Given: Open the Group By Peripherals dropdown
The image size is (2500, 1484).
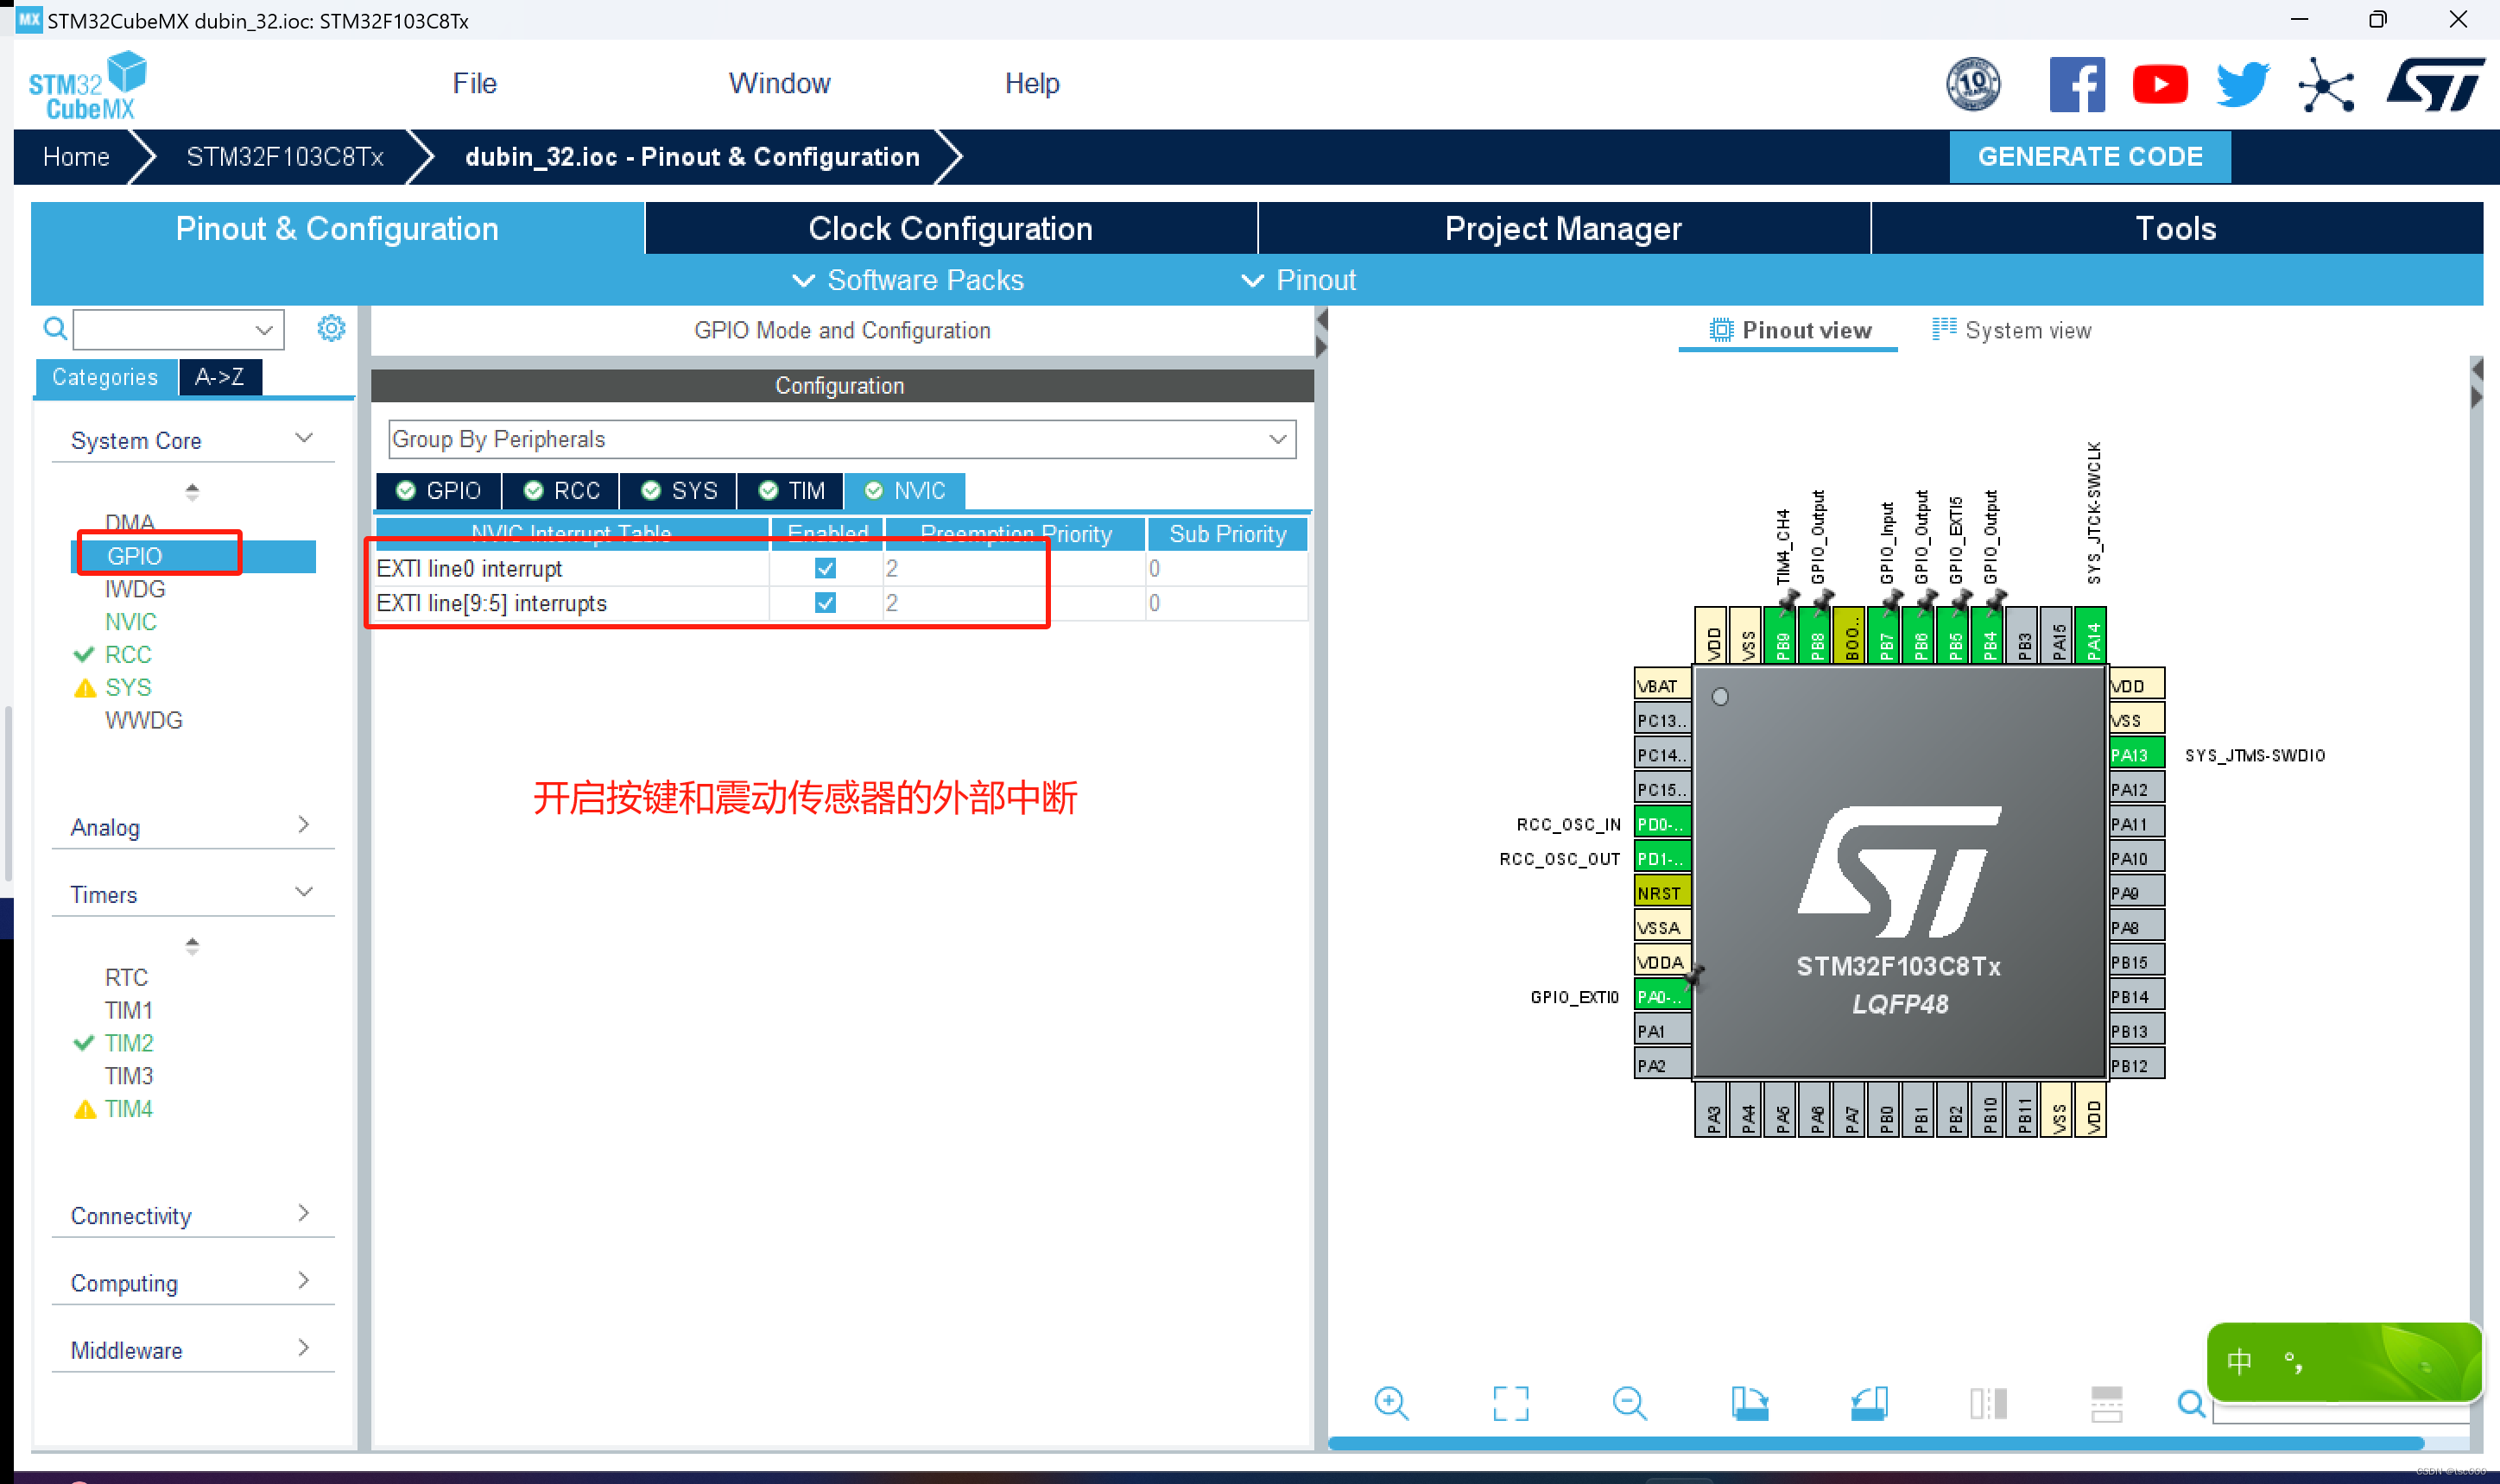Looking at the screenshot, I should point(841,439).
